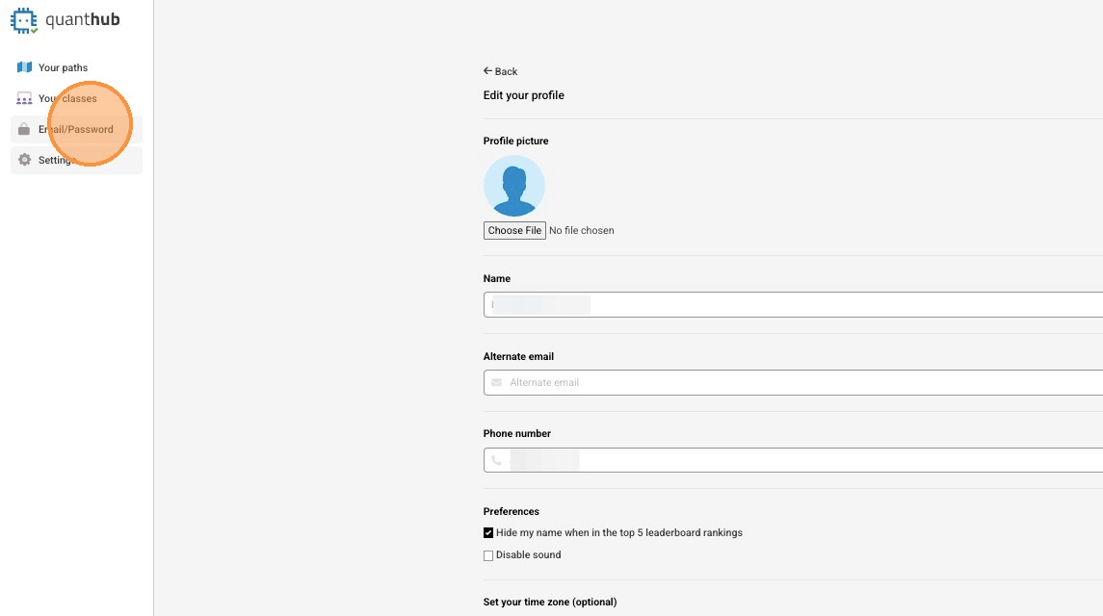The height and width of the screenshot is (616, 1103).
Task: Click the quanthub logo icon
Action: [24, 20]
